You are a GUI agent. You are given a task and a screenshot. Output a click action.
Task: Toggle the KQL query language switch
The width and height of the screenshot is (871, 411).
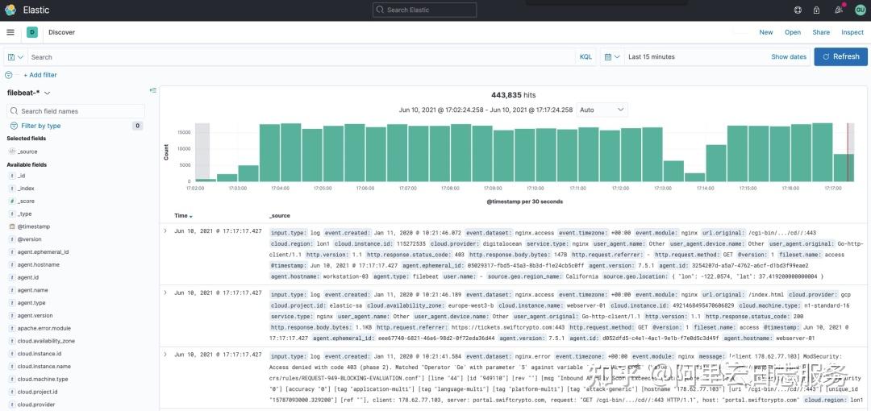pos(586,56)
